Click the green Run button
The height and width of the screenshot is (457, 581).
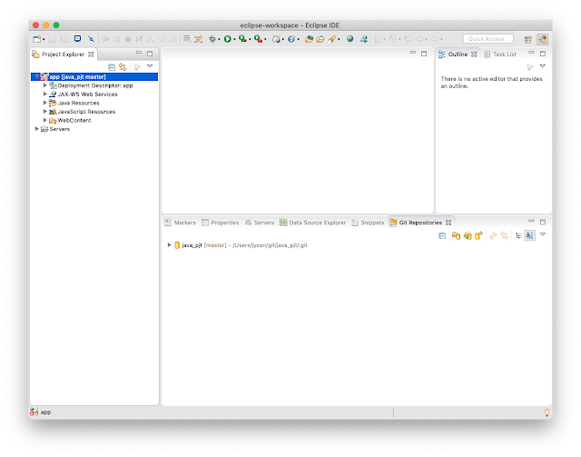(228, 39)
